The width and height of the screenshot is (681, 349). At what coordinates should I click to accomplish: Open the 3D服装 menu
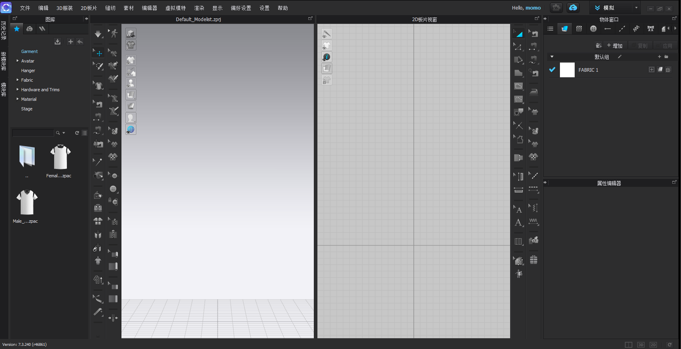(x=65, y=8)
